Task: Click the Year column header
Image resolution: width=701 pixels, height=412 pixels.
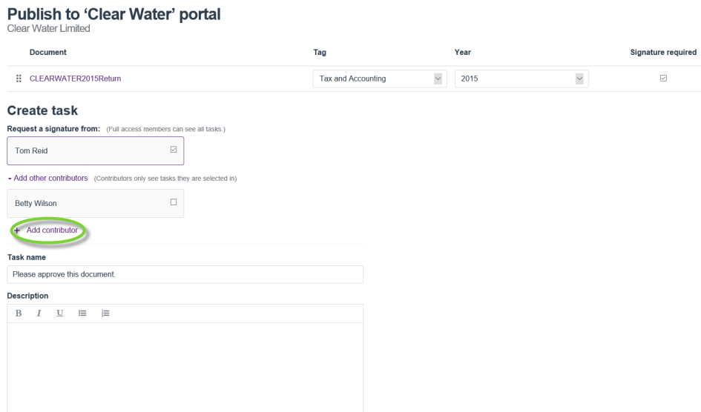Action: click(462, 52)
